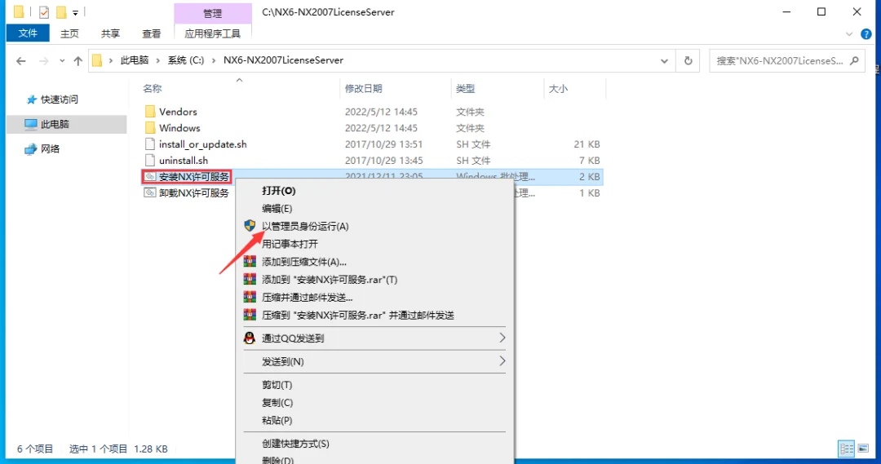Click 21 KB size of install_or_update.sh
881x464 pixels.
click(587, 144)
